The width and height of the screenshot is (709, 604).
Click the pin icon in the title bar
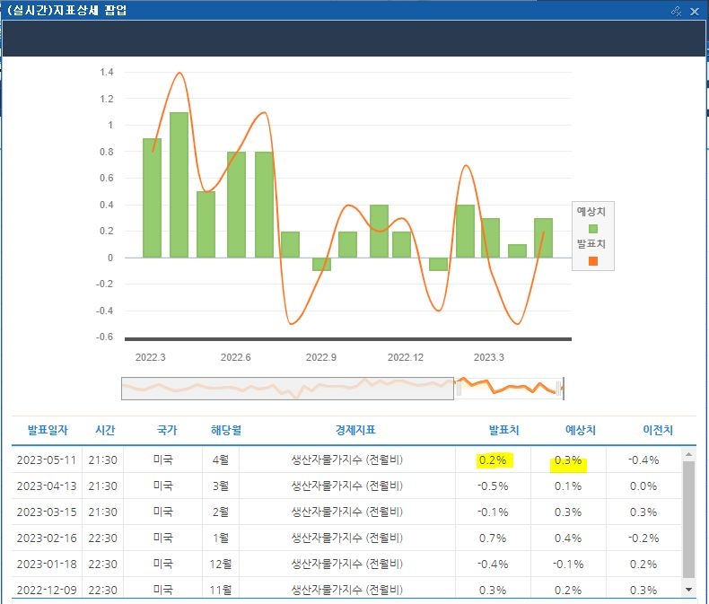(x=676, y=12)
